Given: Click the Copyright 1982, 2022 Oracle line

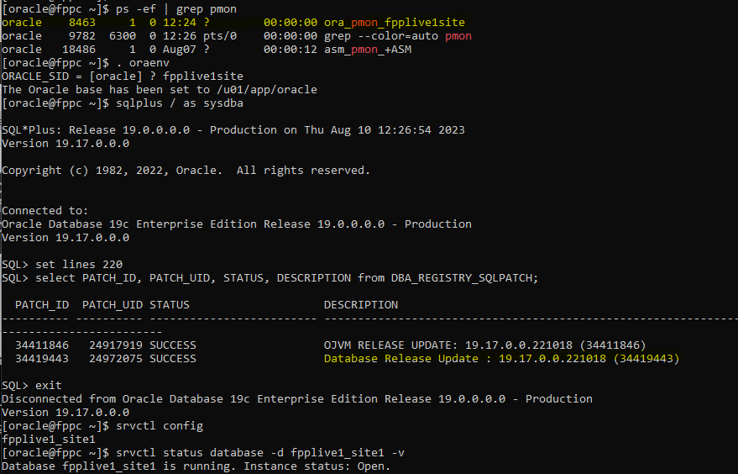Looking at the screenshot, I should click(x=186, y=171).
